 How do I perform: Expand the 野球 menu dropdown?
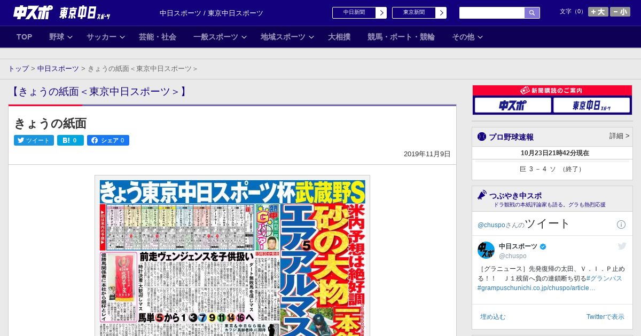[x=60, y=37]
